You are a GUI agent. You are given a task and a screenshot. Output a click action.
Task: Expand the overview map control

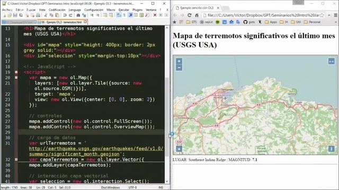(179, 149)
